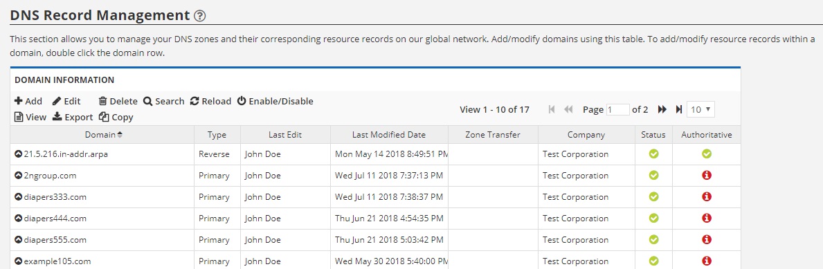This screenshot has width=823, height=269.
Task: Go to the next page arrow
Action: pyautogui.click(x=662, y=109)
